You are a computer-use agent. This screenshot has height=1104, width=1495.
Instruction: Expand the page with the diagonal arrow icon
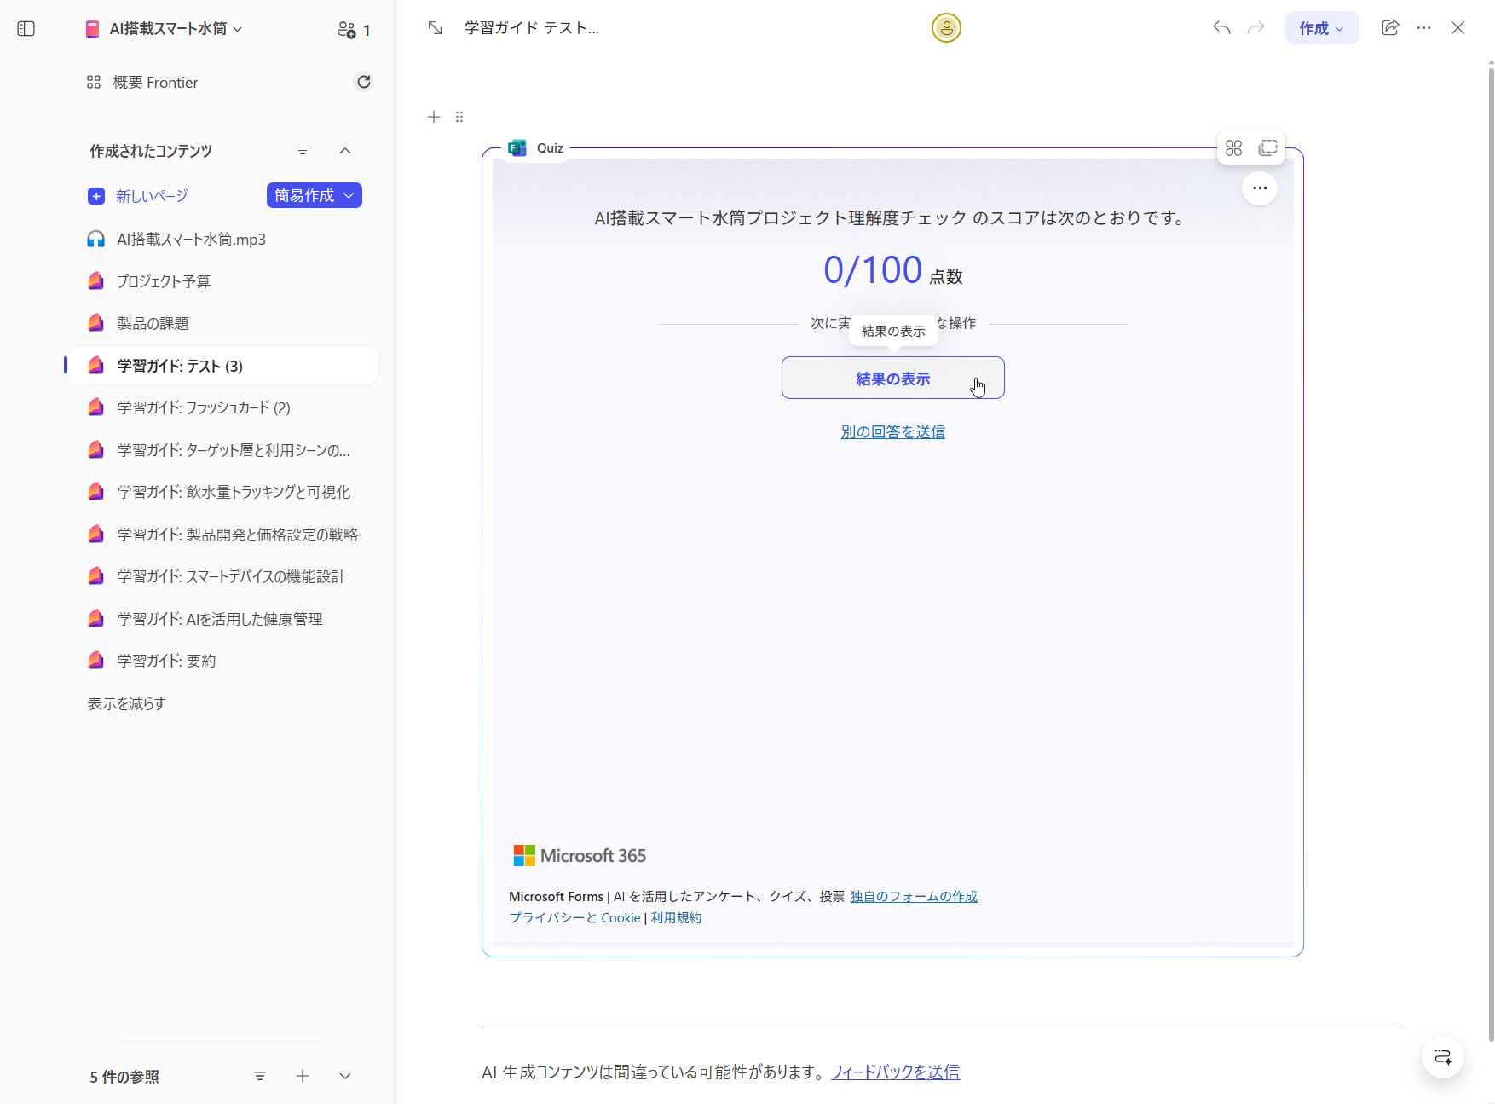point(435,27)
